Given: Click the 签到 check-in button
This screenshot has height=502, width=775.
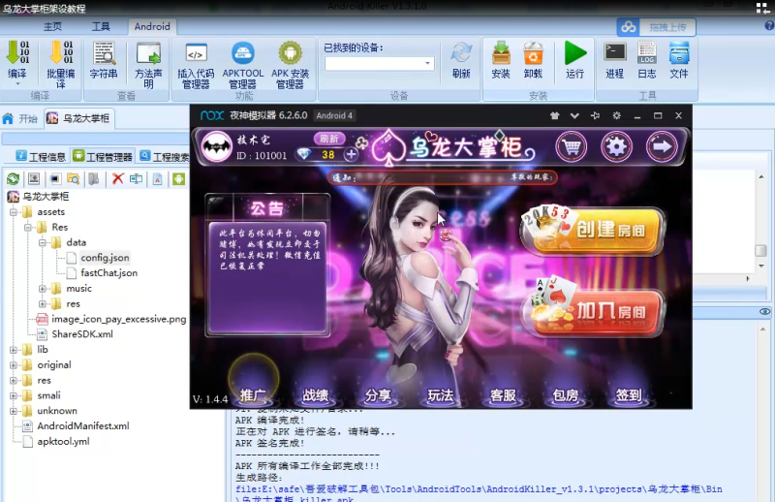Looking at the screenshot, I should point(628,394).
